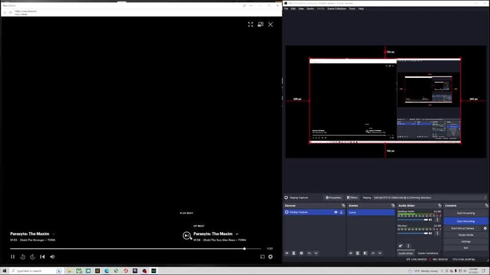The height and width of the screenshot is (275, 490).
Task: Mute Desktop Audio speaker in Audio Mixer
Action: (x=430, y=220)
